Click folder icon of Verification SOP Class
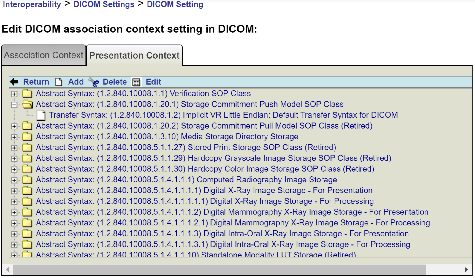This screenshot has width=475, height=278. coord(27,94)
